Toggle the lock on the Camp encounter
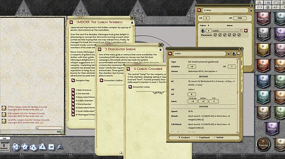Image resolution: width=285 pixels, height=159 pixels. (x=251, y=10)
